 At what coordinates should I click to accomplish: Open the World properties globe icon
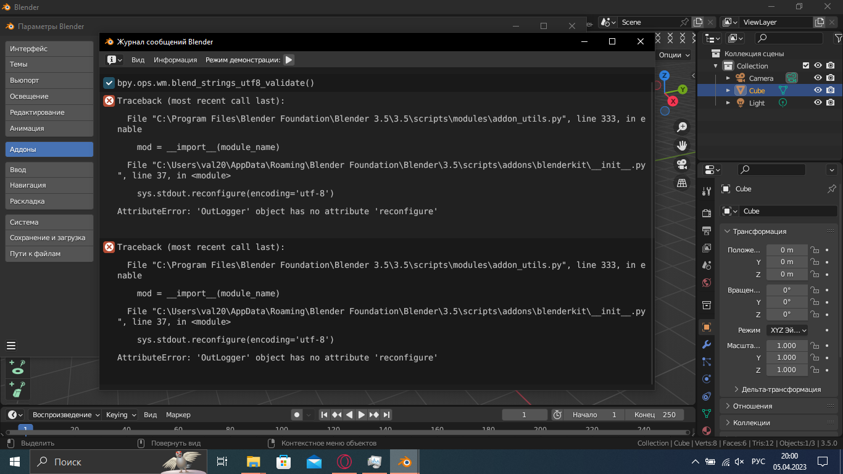coord(707,283)
